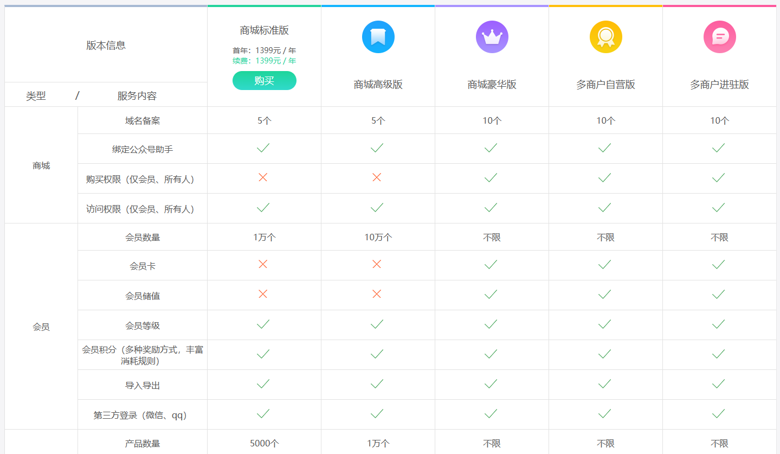Click the blue bookmark icon above 商城高级版
780x454 pixels.
coord(378,37)
